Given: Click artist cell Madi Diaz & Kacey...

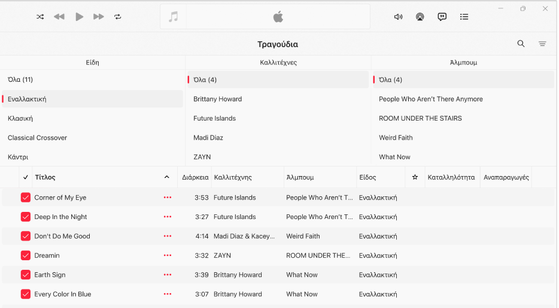Looking at the screenshot, I should (x=244, y=236).
